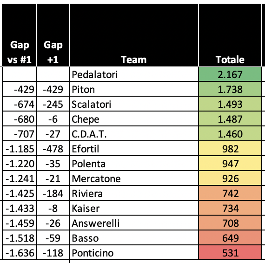
Task: Select the Team column header
Action: click(134, 35)
